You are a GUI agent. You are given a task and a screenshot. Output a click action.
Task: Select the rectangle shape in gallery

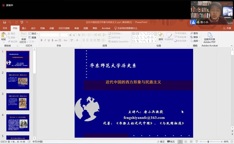pyautogui.click(x=148, y=34)
